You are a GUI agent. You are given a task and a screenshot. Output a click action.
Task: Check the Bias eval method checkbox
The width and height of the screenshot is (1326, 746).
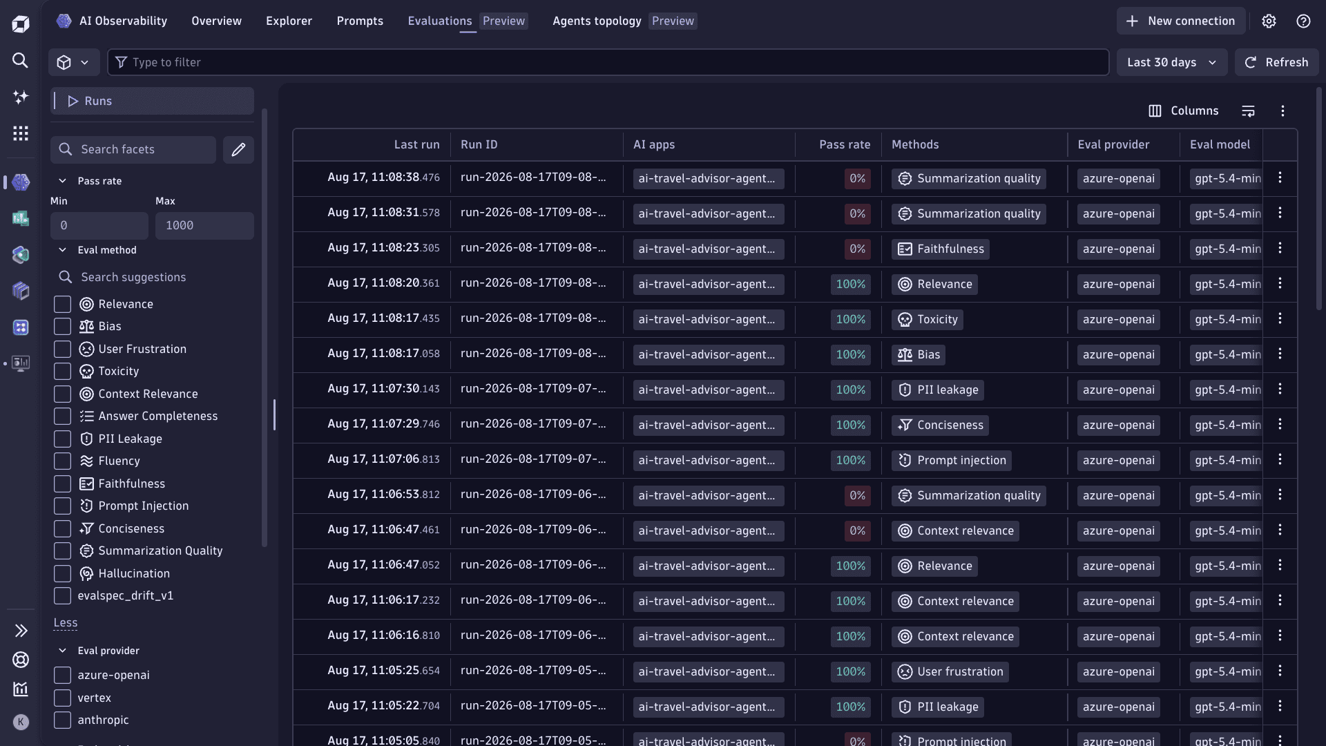[x=62, y=326]
